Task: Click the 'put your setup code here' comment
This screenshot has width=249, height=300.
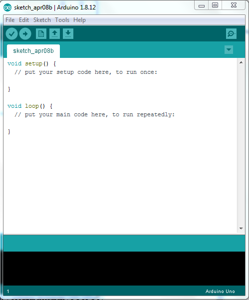Action: point(86,72)
